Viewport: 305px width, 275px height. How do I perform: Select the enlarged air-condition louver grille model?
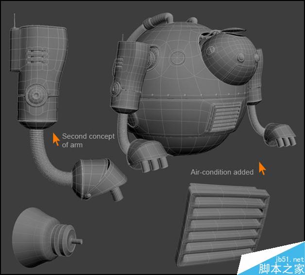click(223, 225)
